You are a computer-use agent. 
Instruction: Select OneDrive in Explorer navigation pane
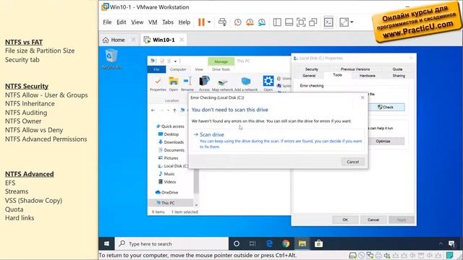point(167,193)
